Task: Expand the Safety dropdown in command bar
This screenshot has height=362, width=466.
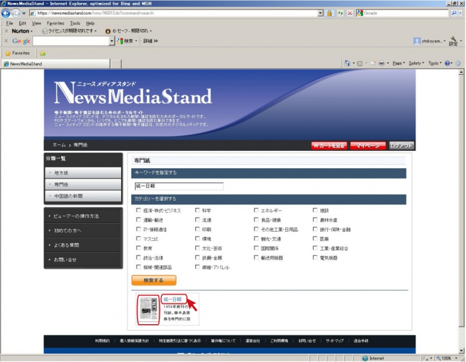Action: (x=416, y=63)
